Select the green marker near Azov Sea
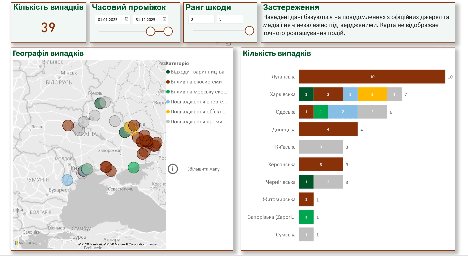 pos(134,168)
